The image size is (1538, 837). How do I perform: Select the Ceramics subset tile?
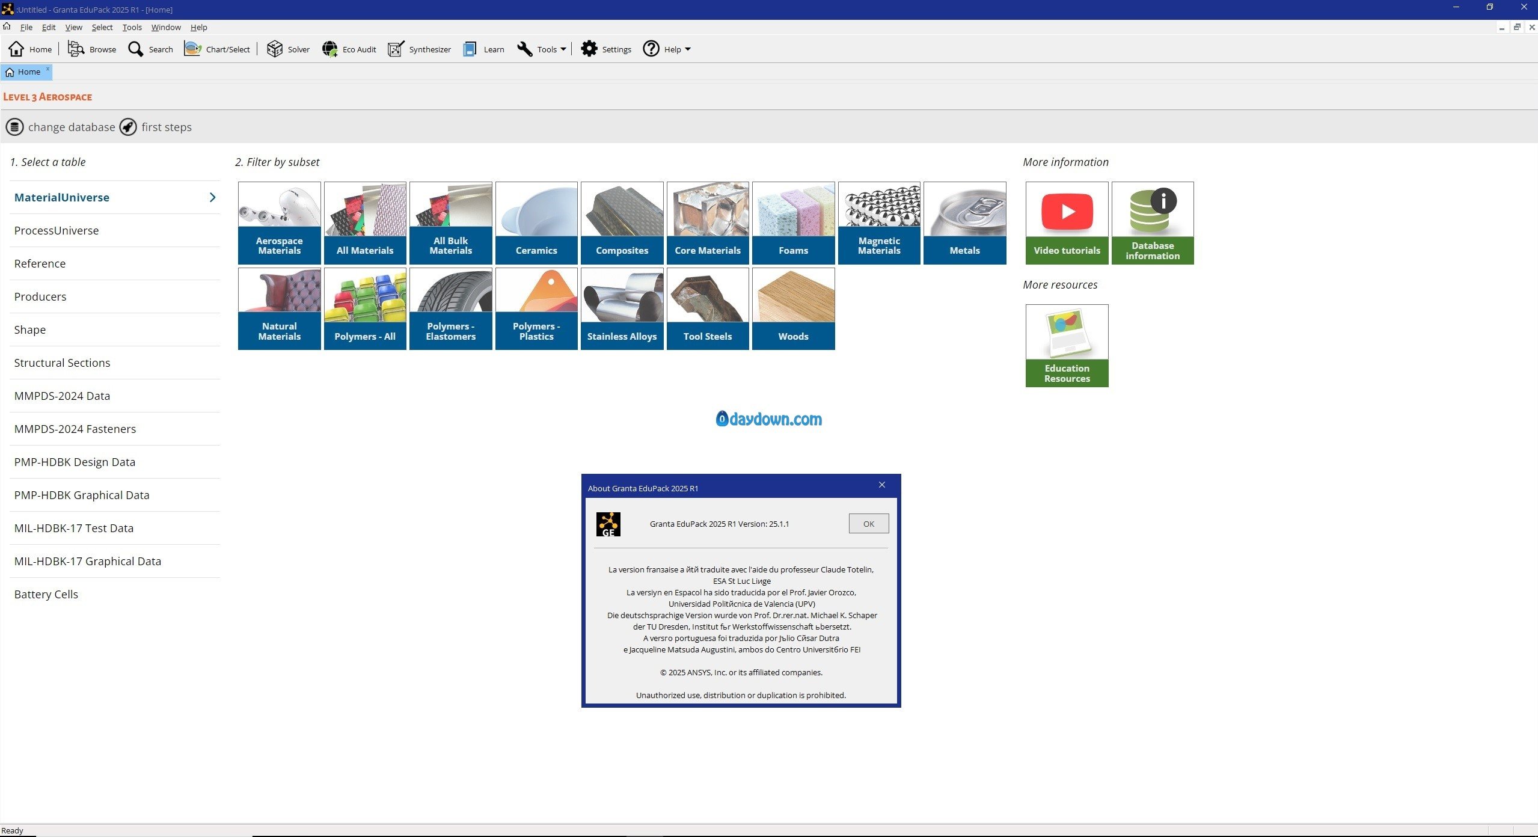pos(536,223)
